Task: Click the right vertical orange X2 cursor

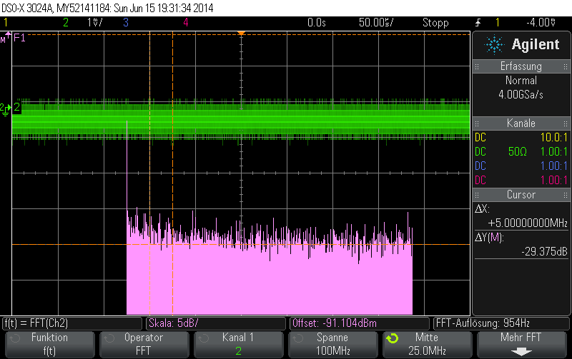Action: (x=172, y=175)
